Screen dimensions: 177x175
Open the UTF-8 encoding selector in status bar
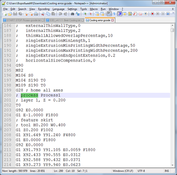[141, 171]
